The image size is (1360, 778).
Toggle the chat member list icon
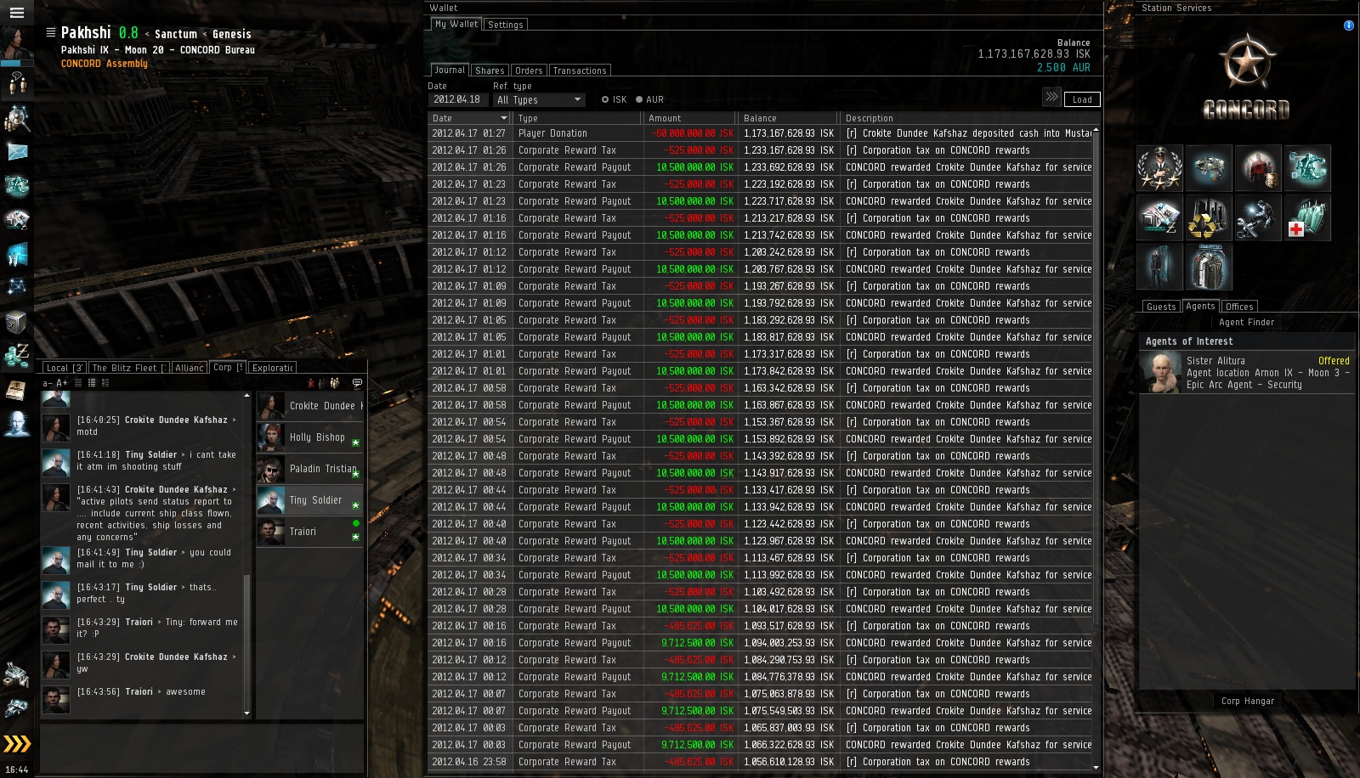point(335,383)
